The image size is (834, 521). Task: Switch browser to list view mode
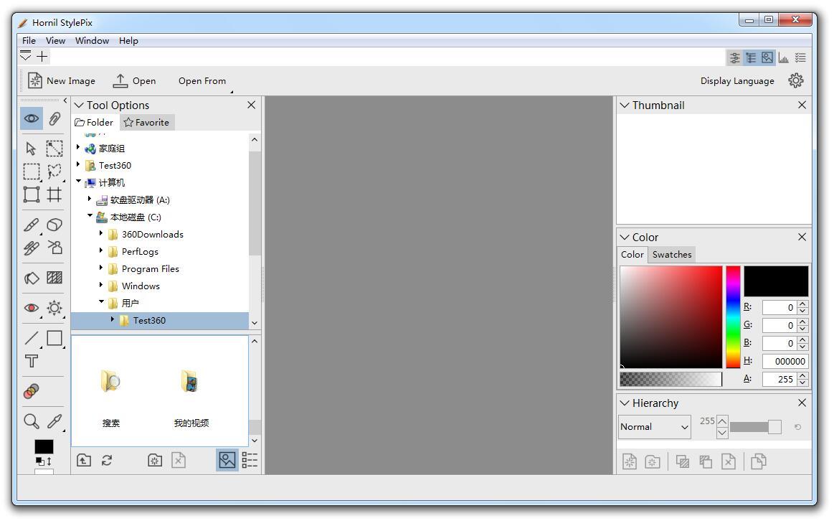coord(250,461)
